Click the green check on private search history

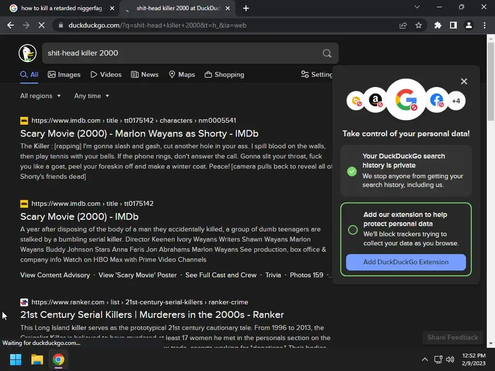tap(352, 171)
